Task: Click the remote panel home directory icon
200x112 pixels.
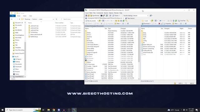Action: point(173,21)
